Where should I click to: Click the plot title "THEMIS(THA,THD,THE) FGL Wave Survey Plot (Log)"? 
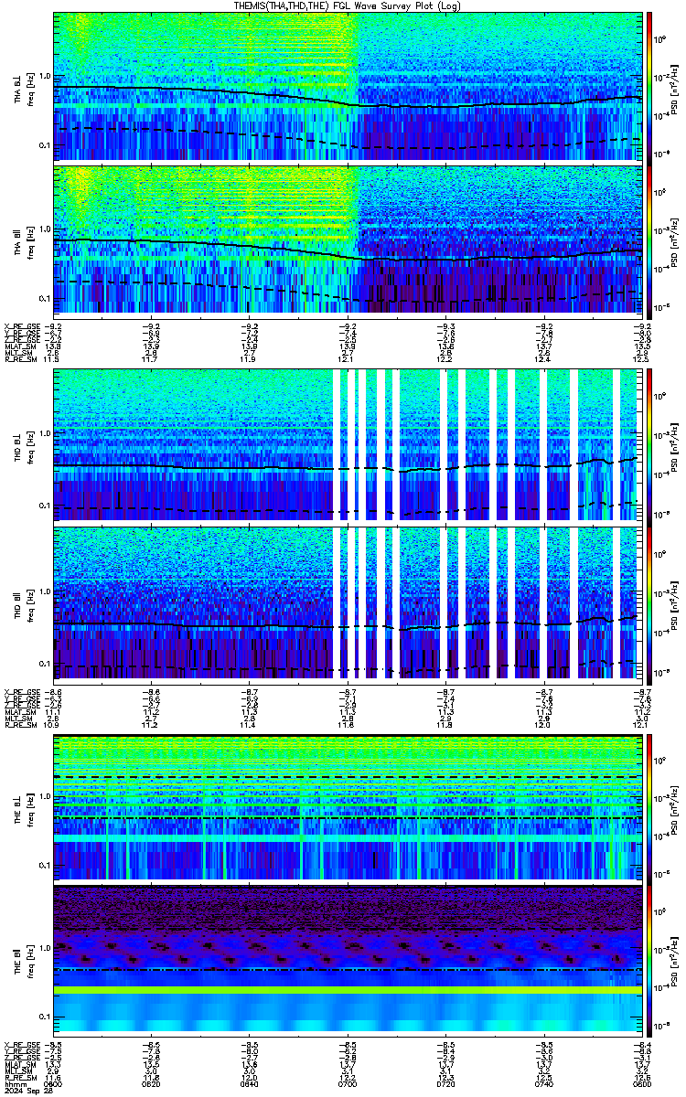pos(346,5)
